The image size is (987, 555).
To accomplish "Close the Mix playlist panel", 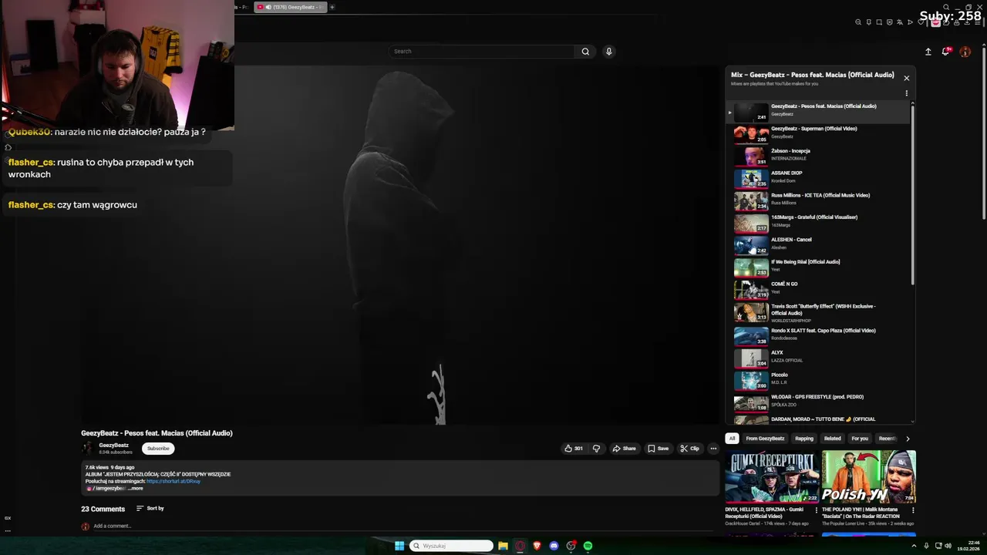I will (906, 78).
